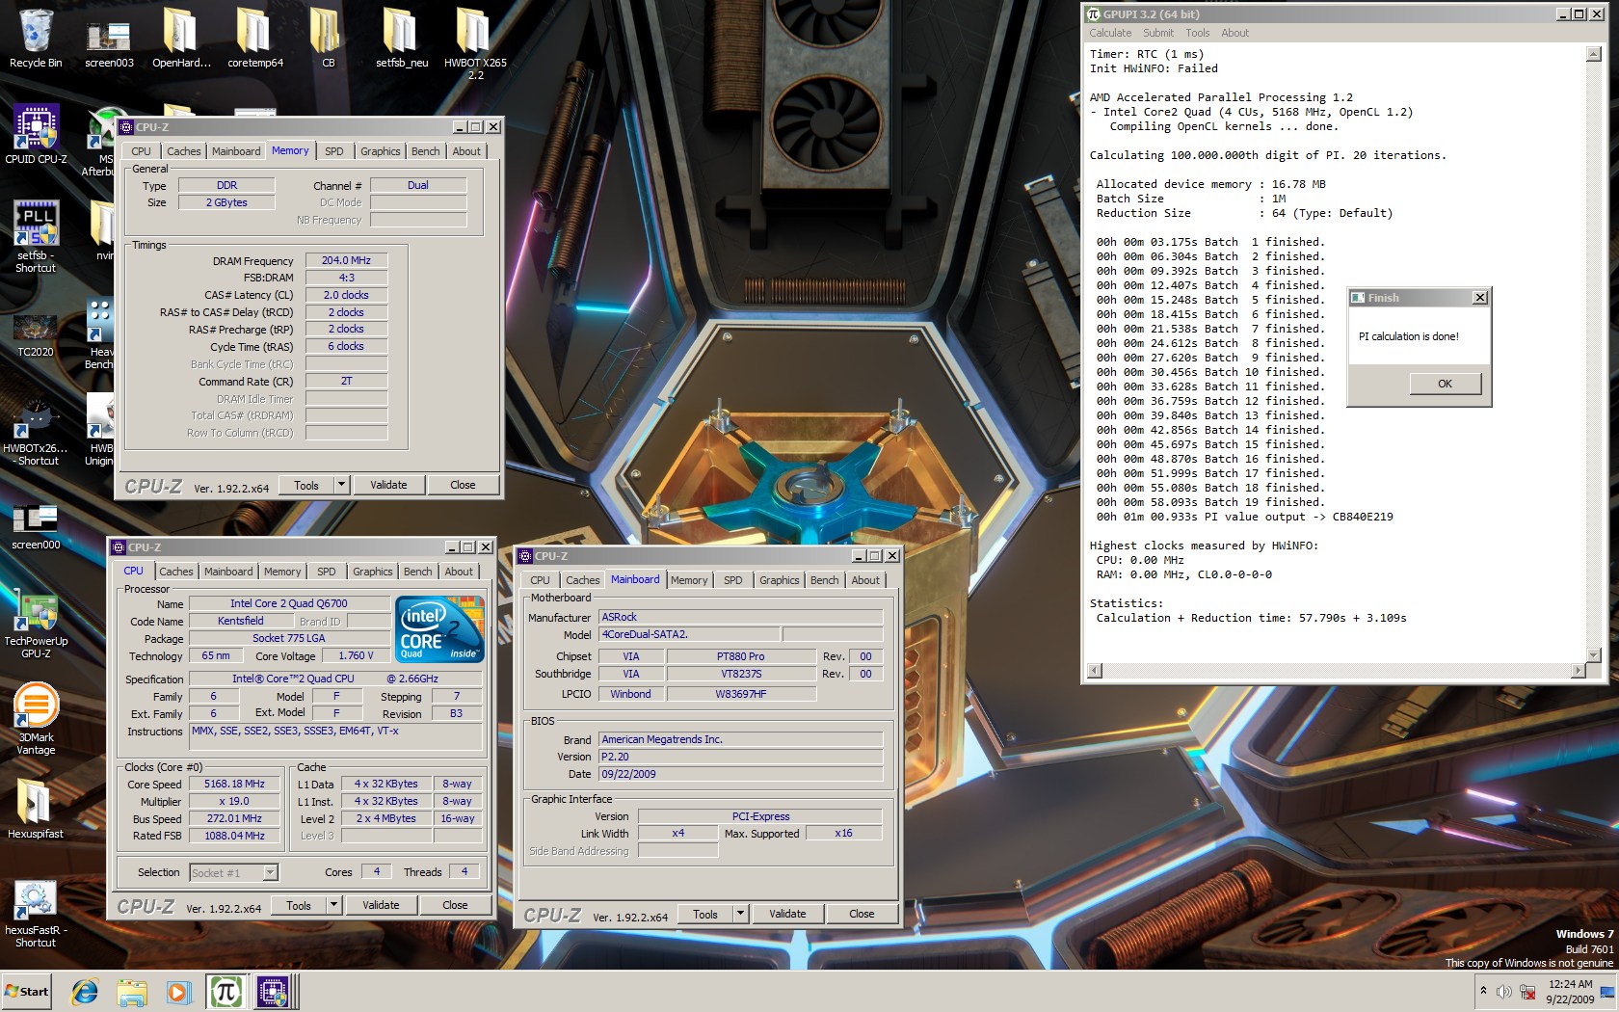
Task: Open the Calculate menu in GPUPI
Action: (x=1110, y=33)
